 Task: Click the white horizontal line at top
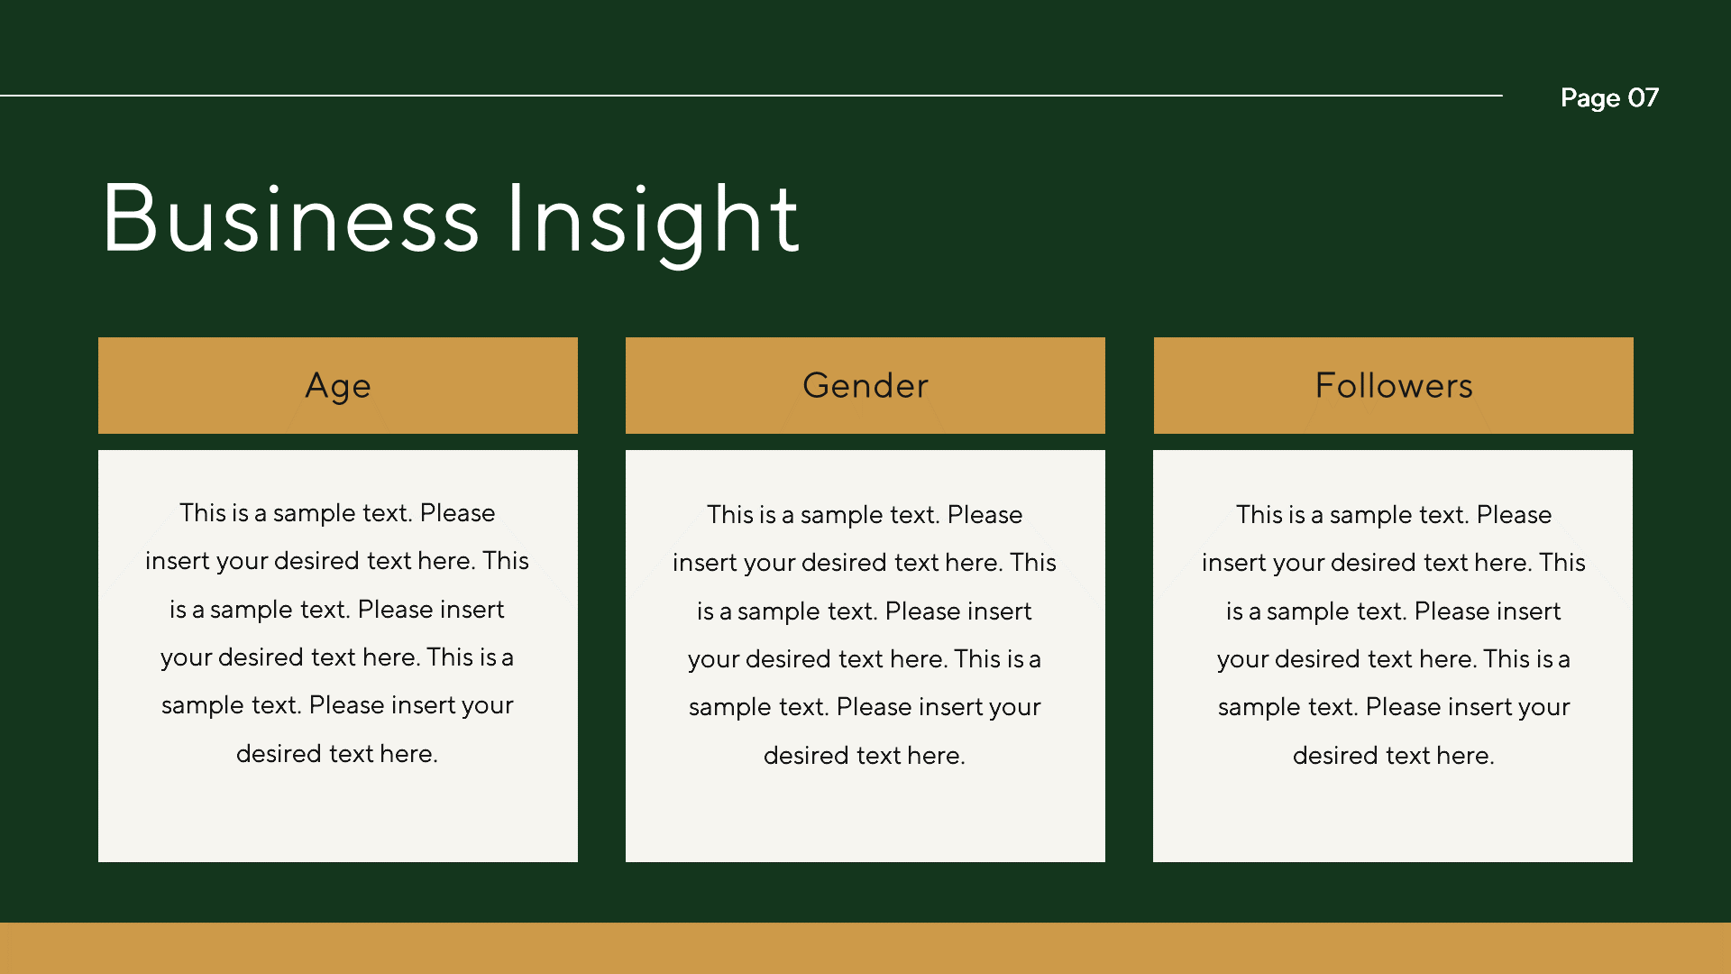click(721, 95)
